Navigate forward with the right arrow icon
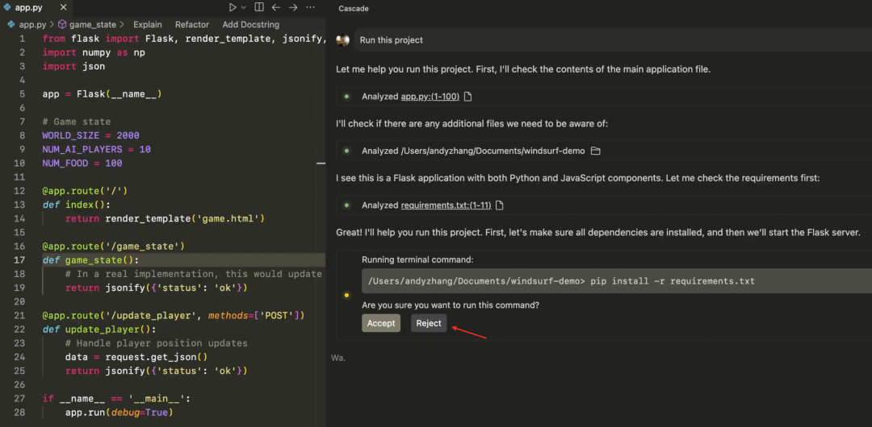Image resolution: width=872 pixels, height=427 pixels. (293, 7)
